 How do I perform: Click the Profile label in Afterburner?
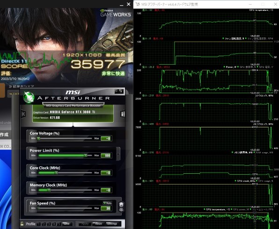30,224
